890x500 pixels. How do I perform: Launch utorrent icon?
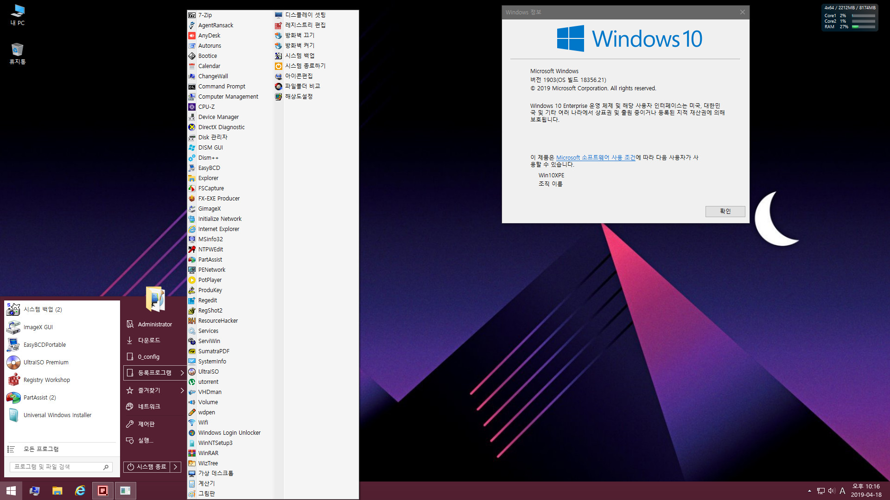(192, 382)
